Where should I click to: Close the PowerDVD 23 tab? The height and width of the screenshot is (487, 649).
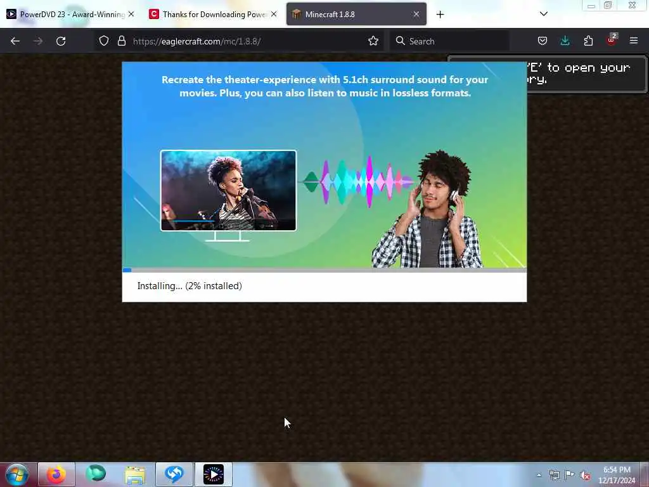click(131, 14)
